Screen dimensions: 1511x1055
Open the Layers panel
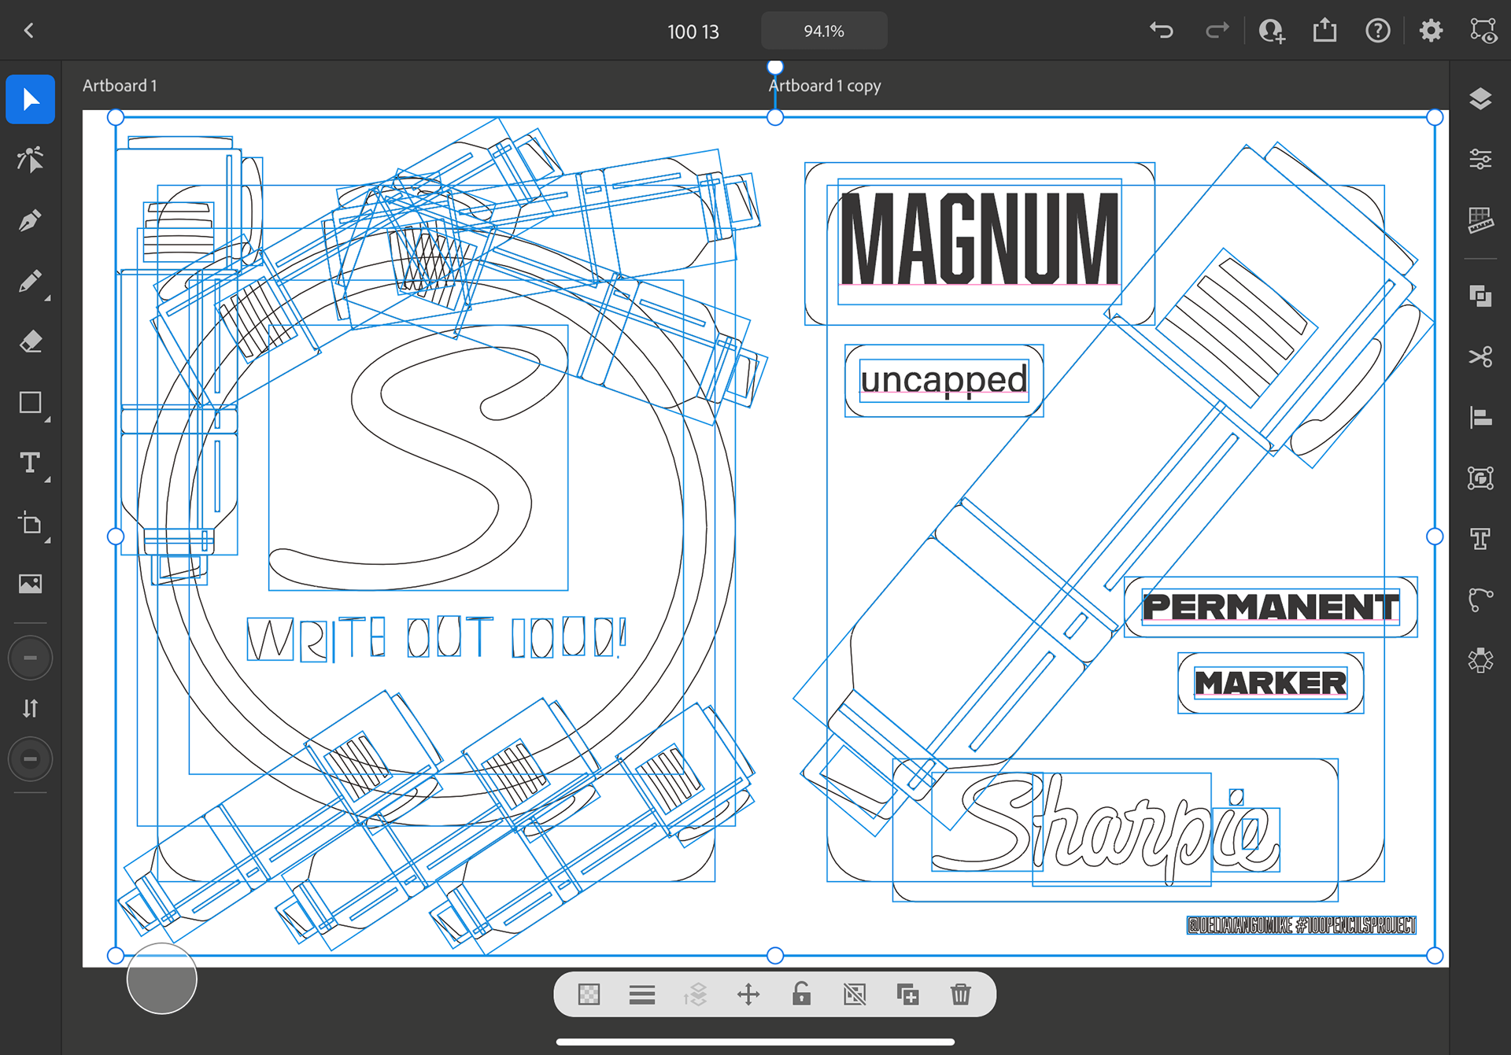[x=1480, y=99]
